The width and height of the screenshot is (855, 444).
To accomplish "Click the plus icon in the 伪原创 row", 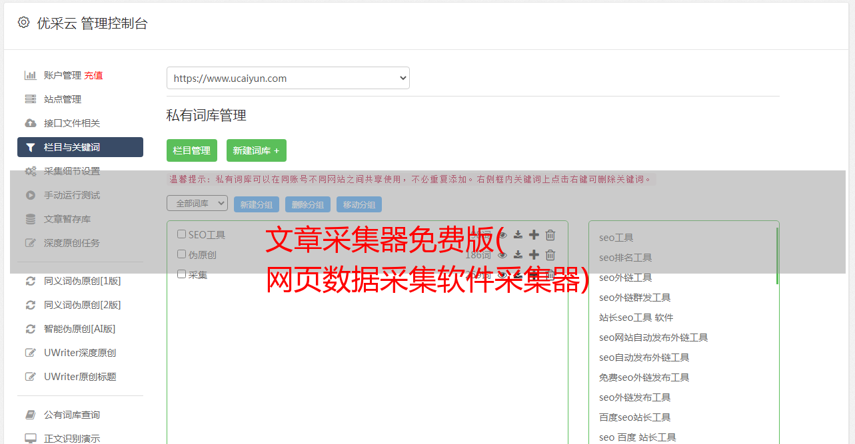I will (x=534, y=255).
